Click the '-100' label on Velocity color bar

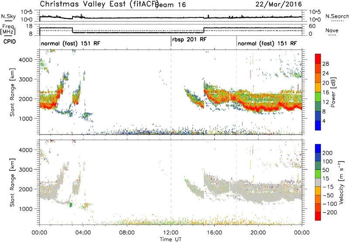tap(330, 204)
